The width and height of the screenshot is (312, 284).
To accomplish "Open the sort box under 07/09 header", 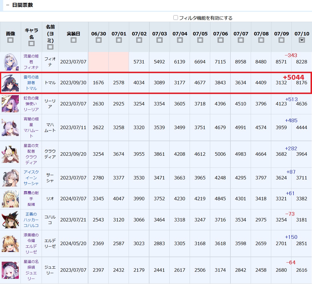I will pyautogui.click(x=281, y=40).
